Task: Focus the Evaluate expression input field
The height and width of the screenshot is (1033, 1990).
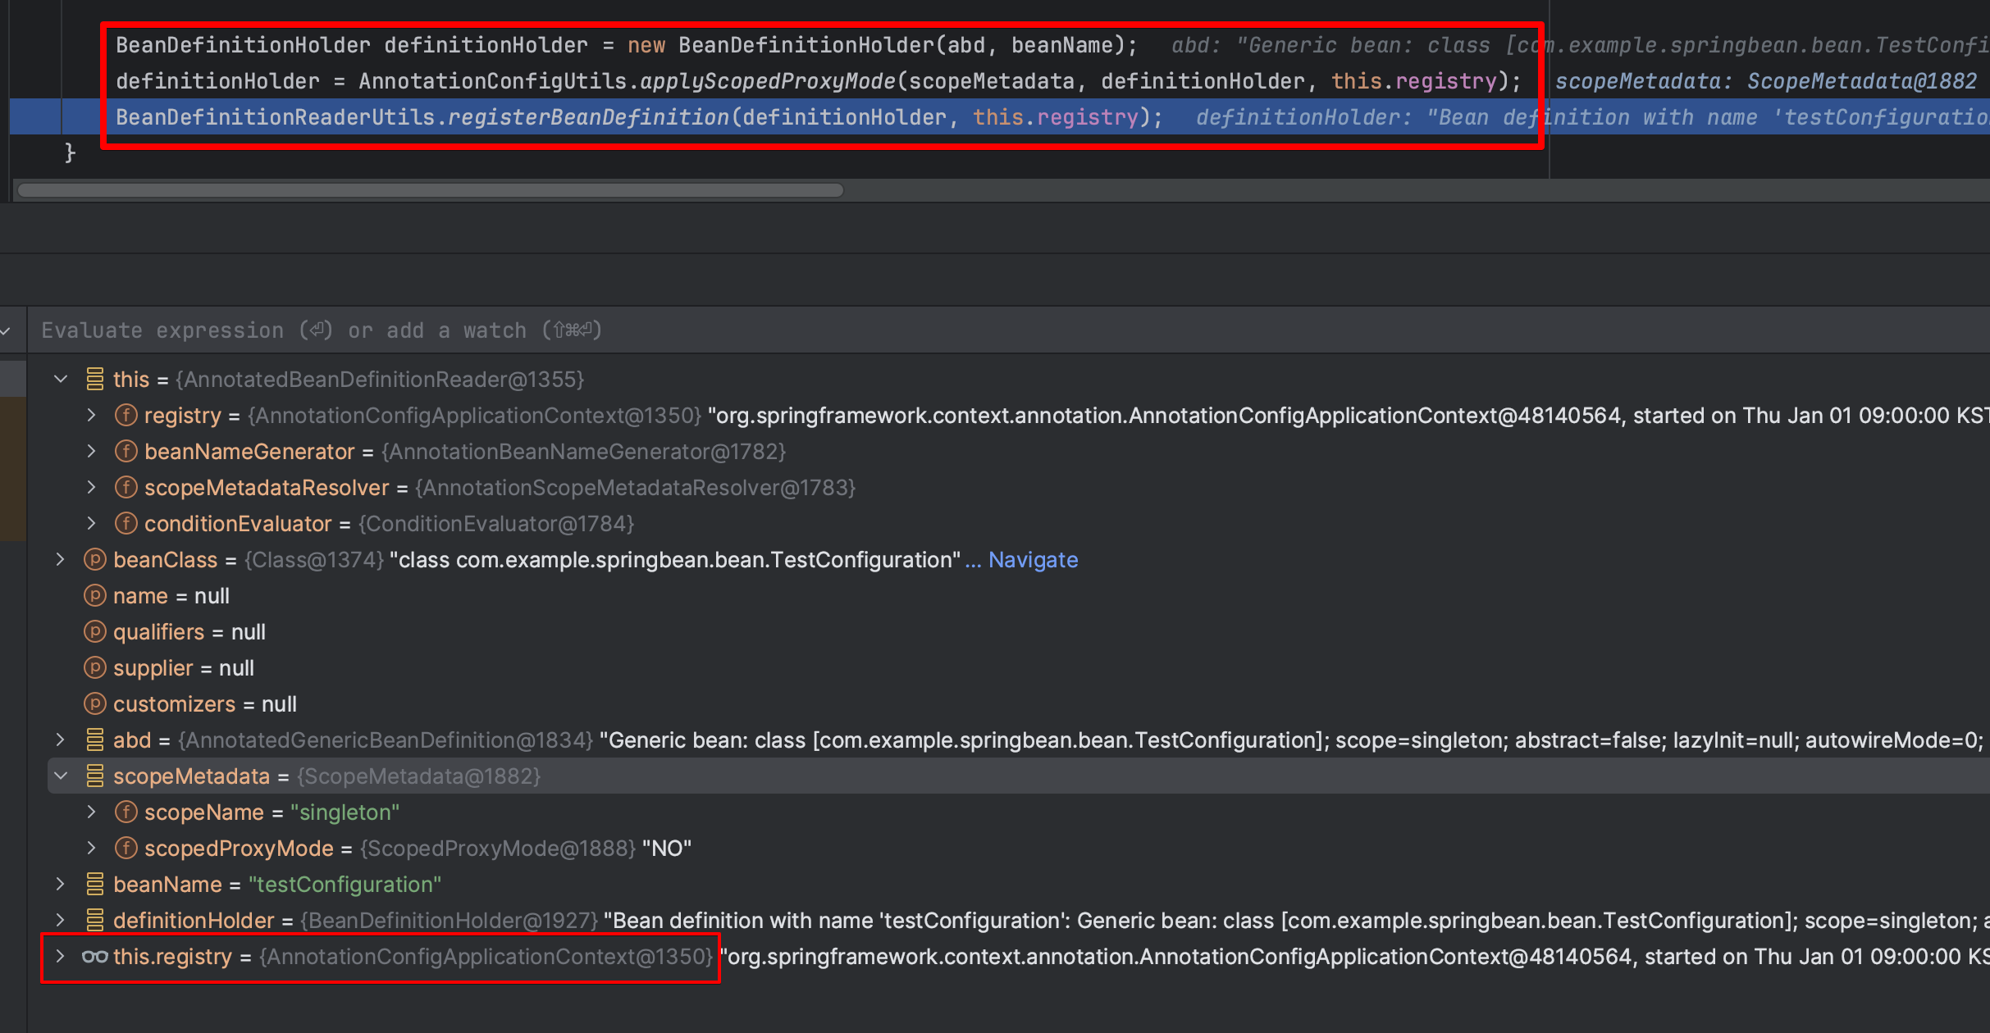Action: click(1009, 330)
